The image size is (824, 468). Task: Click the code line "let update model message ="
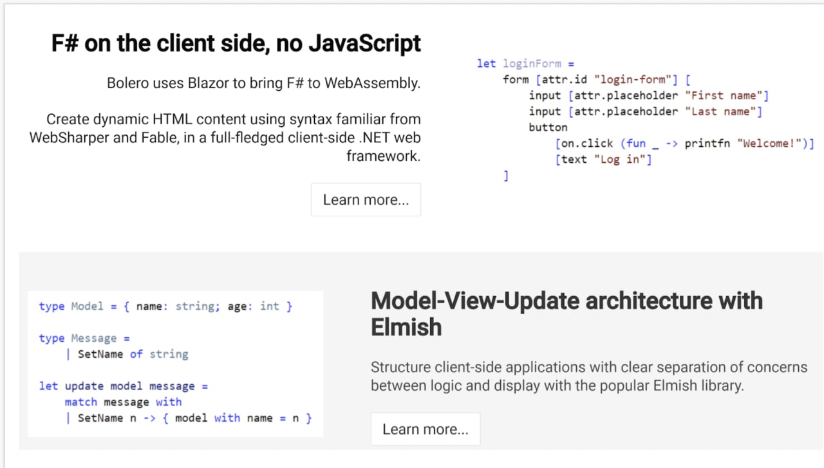point(124,386)
